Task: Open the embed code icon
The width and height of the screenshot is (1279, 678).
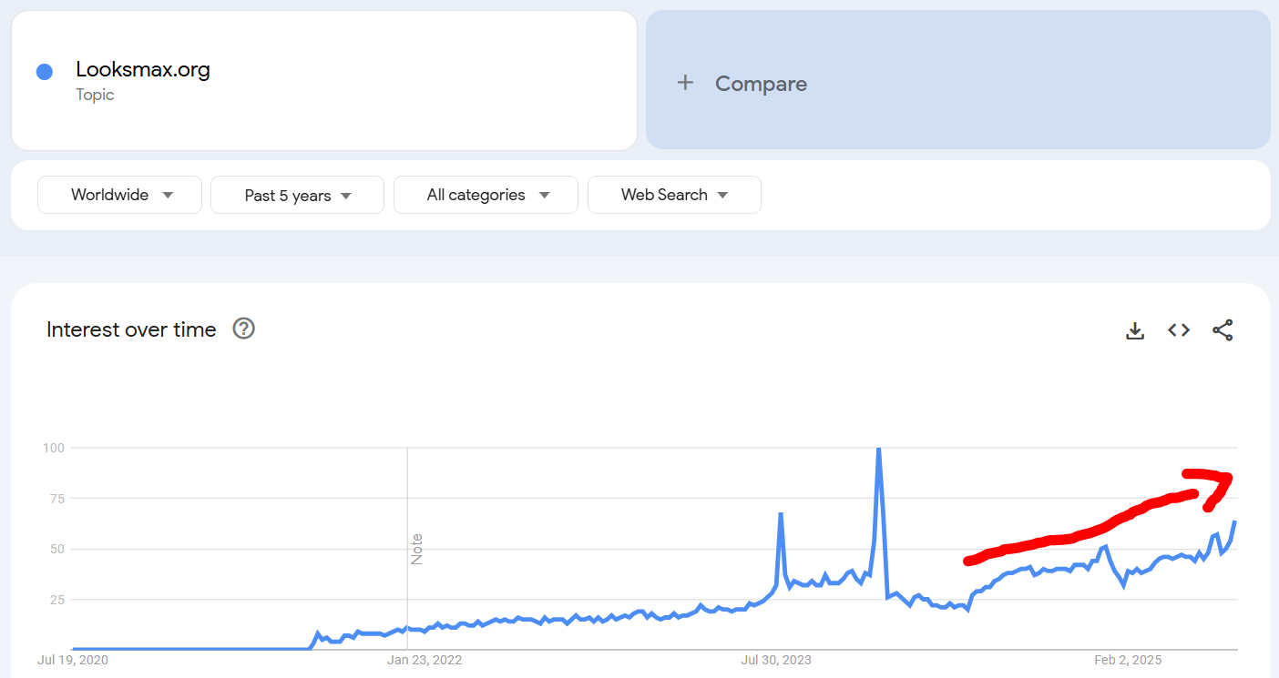Action: [x=1179, y=330]
